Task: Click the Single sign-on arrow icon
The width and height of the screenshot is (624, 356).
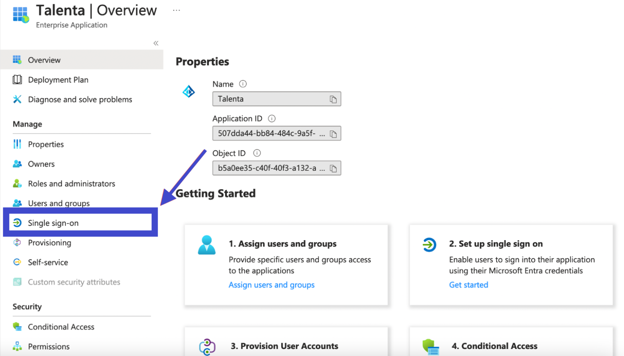Action: coord(17,222)
